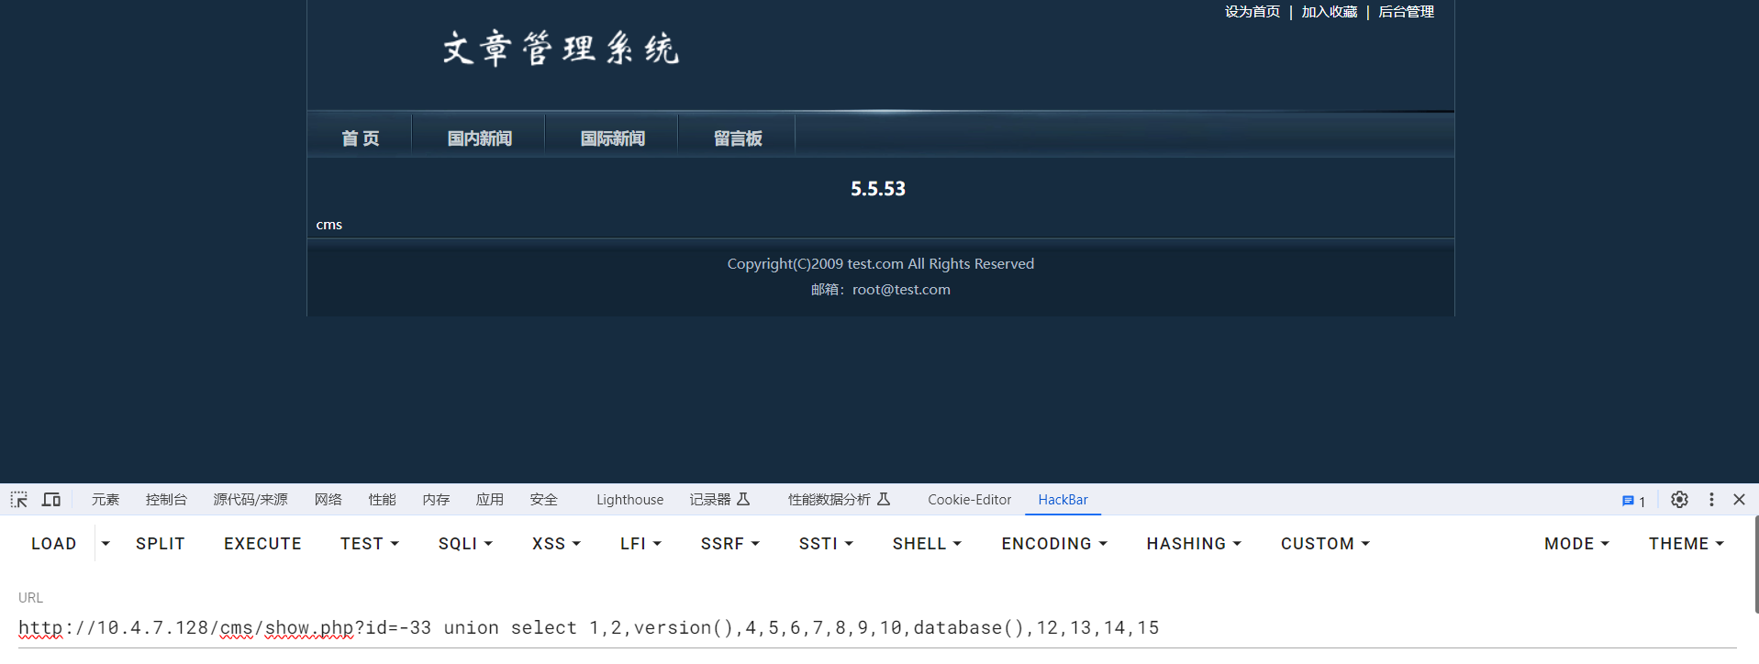Expand the arrow beside LOAD

[106, 544]
